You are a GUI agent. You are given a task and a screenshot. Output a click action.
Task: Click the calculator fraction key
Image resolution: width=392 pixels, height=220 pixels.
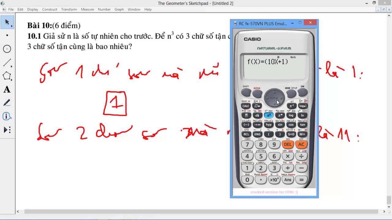(x=246, y=116)
